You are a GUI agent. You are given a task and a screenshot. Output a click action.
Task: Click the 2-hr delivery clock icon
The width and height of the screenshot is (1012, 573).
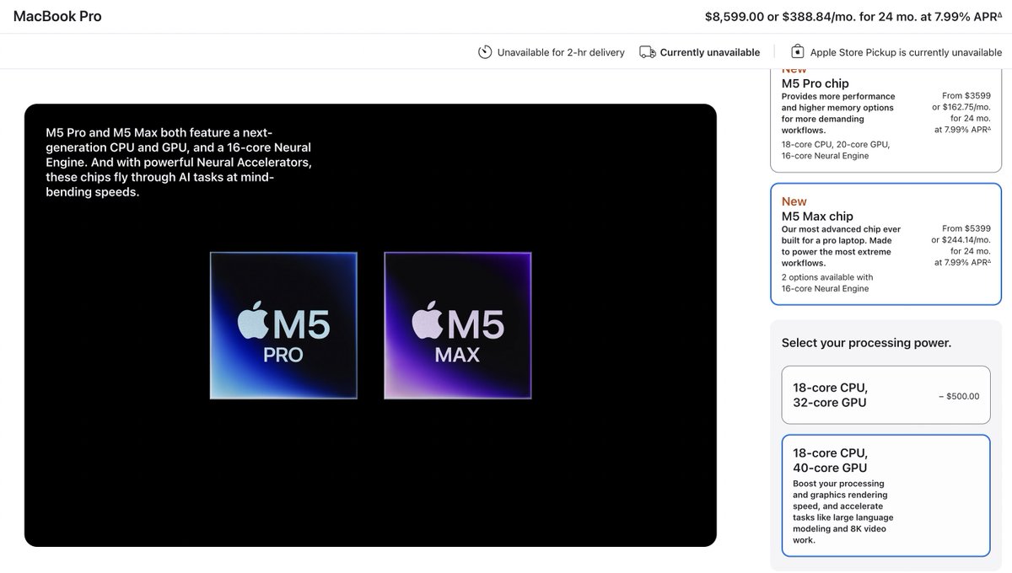point(485,52)
